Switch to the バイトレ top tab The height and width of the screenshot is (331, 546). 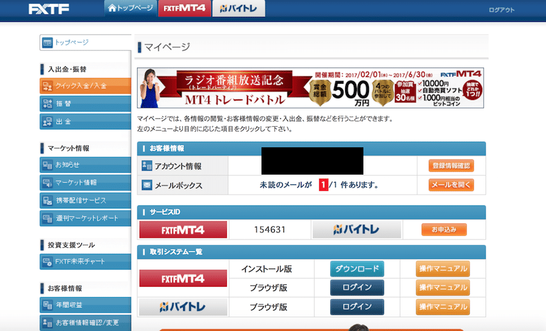(238, 8)
